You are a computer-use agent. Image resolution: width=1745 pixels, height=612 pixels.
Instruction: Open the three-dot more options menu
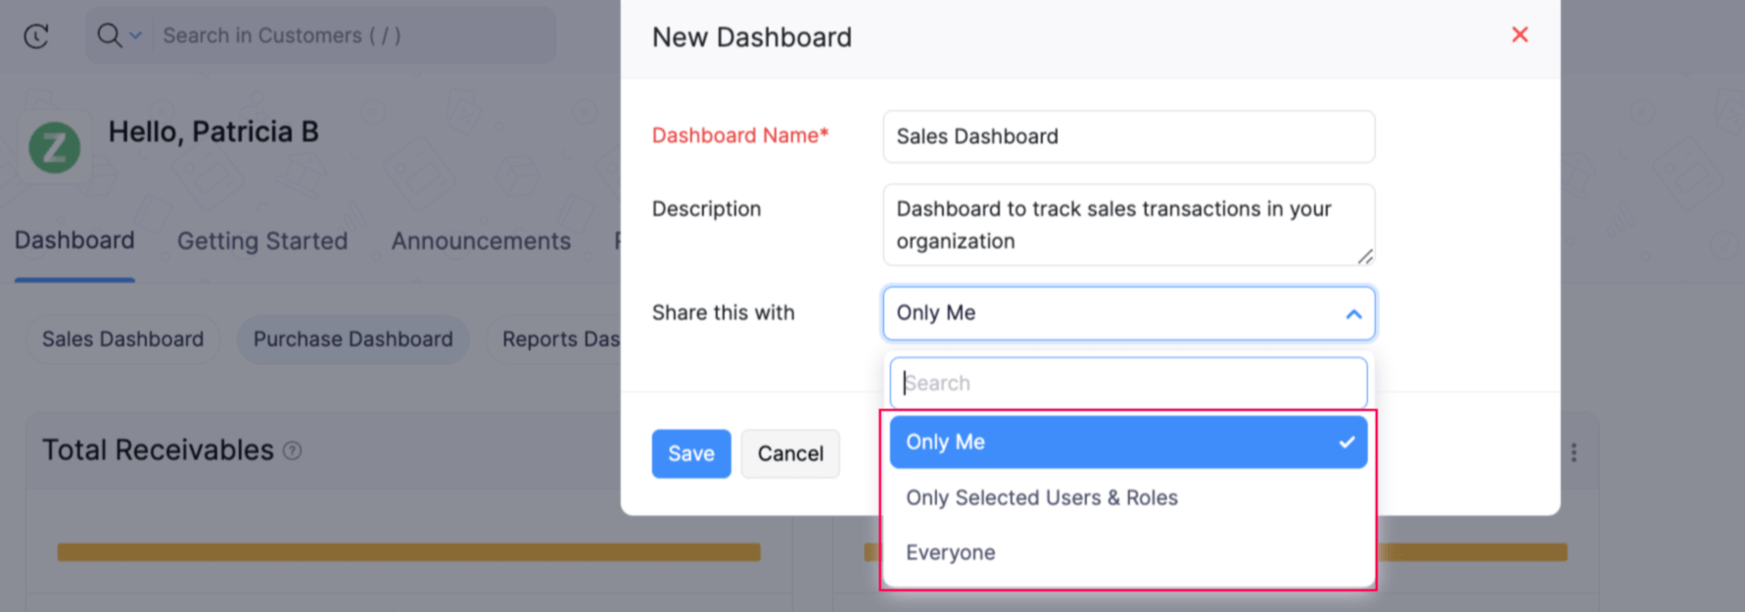coord(1574,452)
